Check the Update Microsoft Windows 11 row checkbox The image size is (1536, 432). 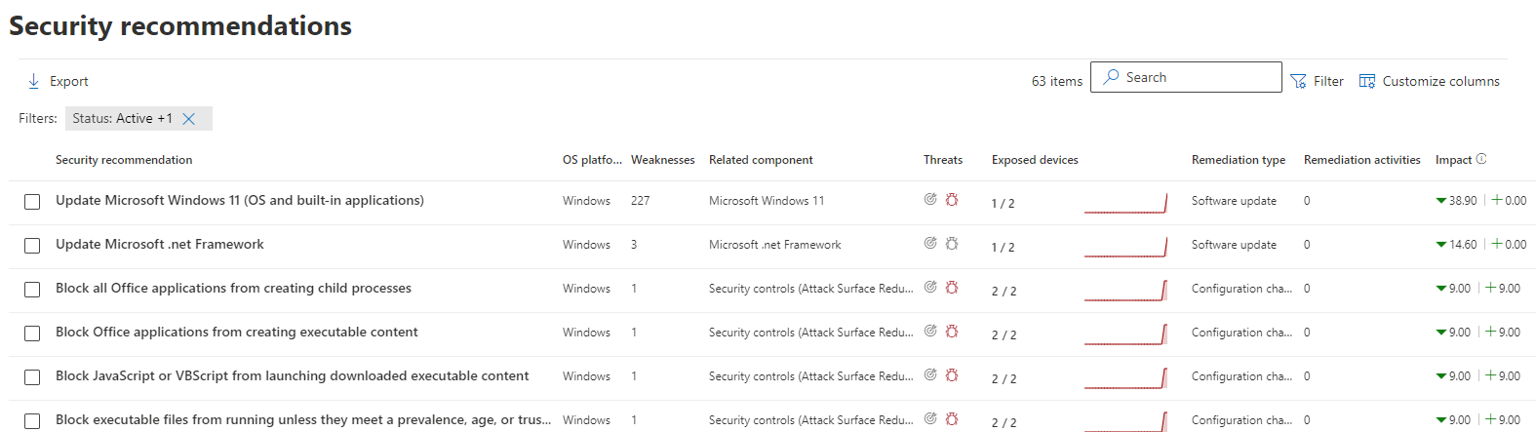32,202
